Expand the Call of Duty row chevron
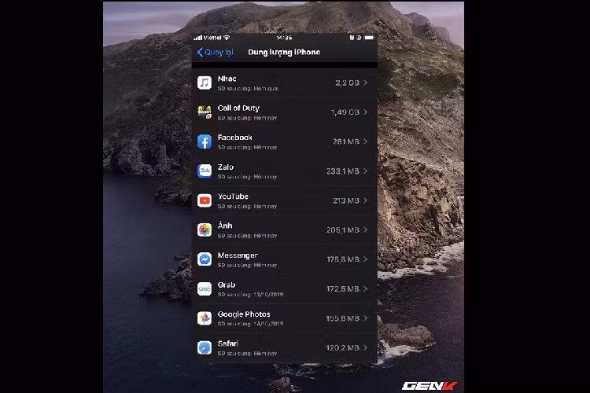The height and width of the screenshot is (393, 590). pos(365,112)
